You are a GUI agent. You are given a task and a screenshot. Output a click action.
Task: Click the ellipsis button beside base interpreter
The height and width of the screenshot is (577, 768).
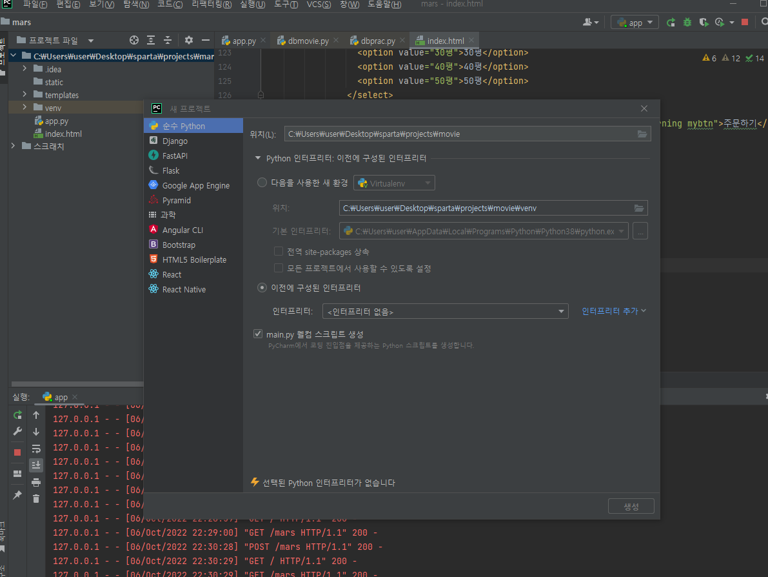coord(640,231)
